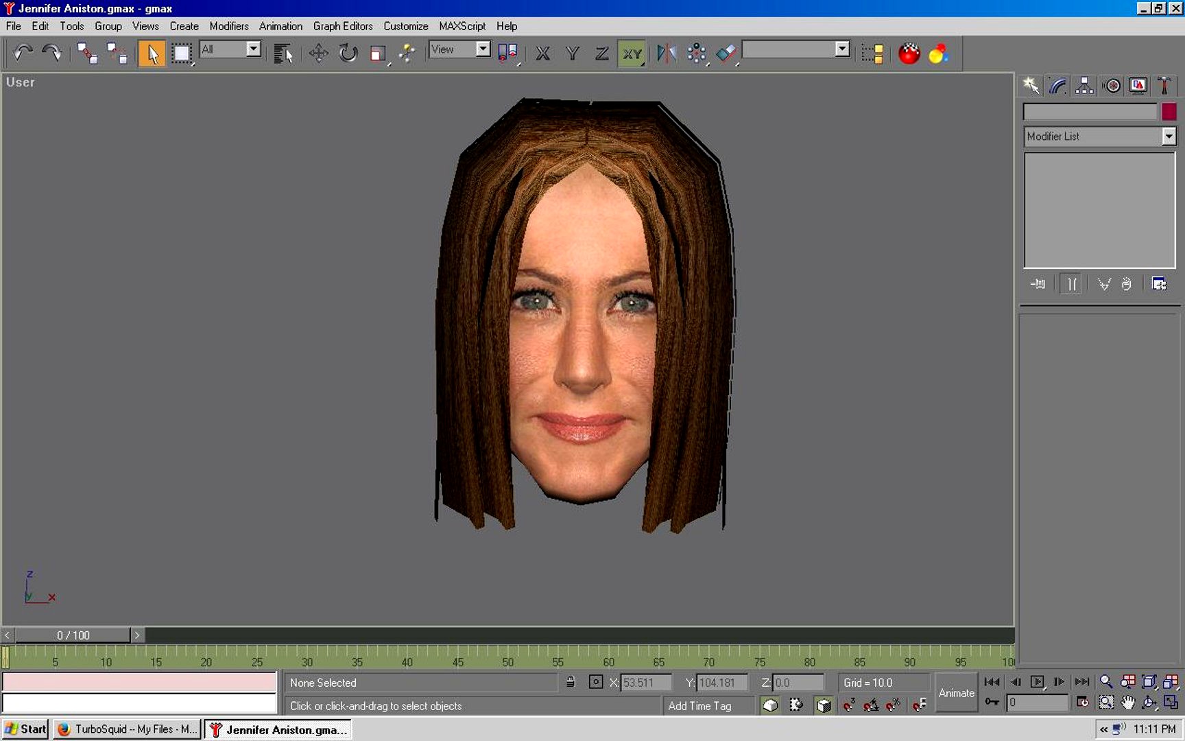Switch to TurboSquid taskbar window
This screenshot has height=741, width=1185.
pos(128,729)
